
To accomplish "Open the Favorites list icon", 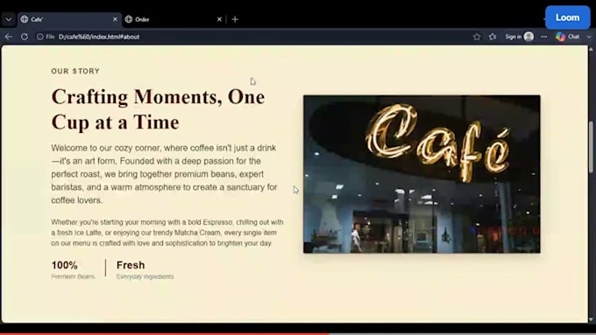I will pyautogui.click(x=493, y=37).
